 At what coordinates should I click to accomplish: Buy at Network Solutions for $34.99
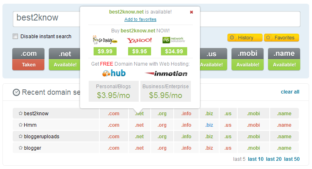click(174, 51)
